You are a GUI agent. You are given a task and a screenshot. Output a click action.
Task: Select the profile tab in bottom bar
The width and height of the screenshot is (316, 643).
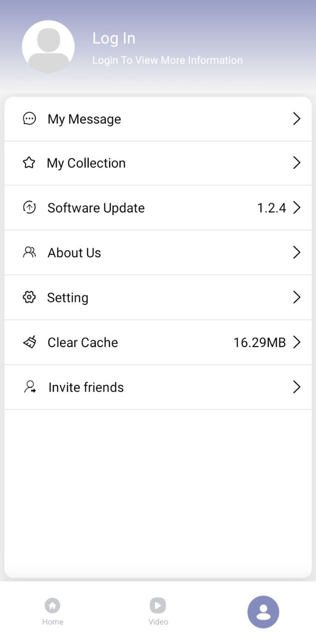pos(263,612)
